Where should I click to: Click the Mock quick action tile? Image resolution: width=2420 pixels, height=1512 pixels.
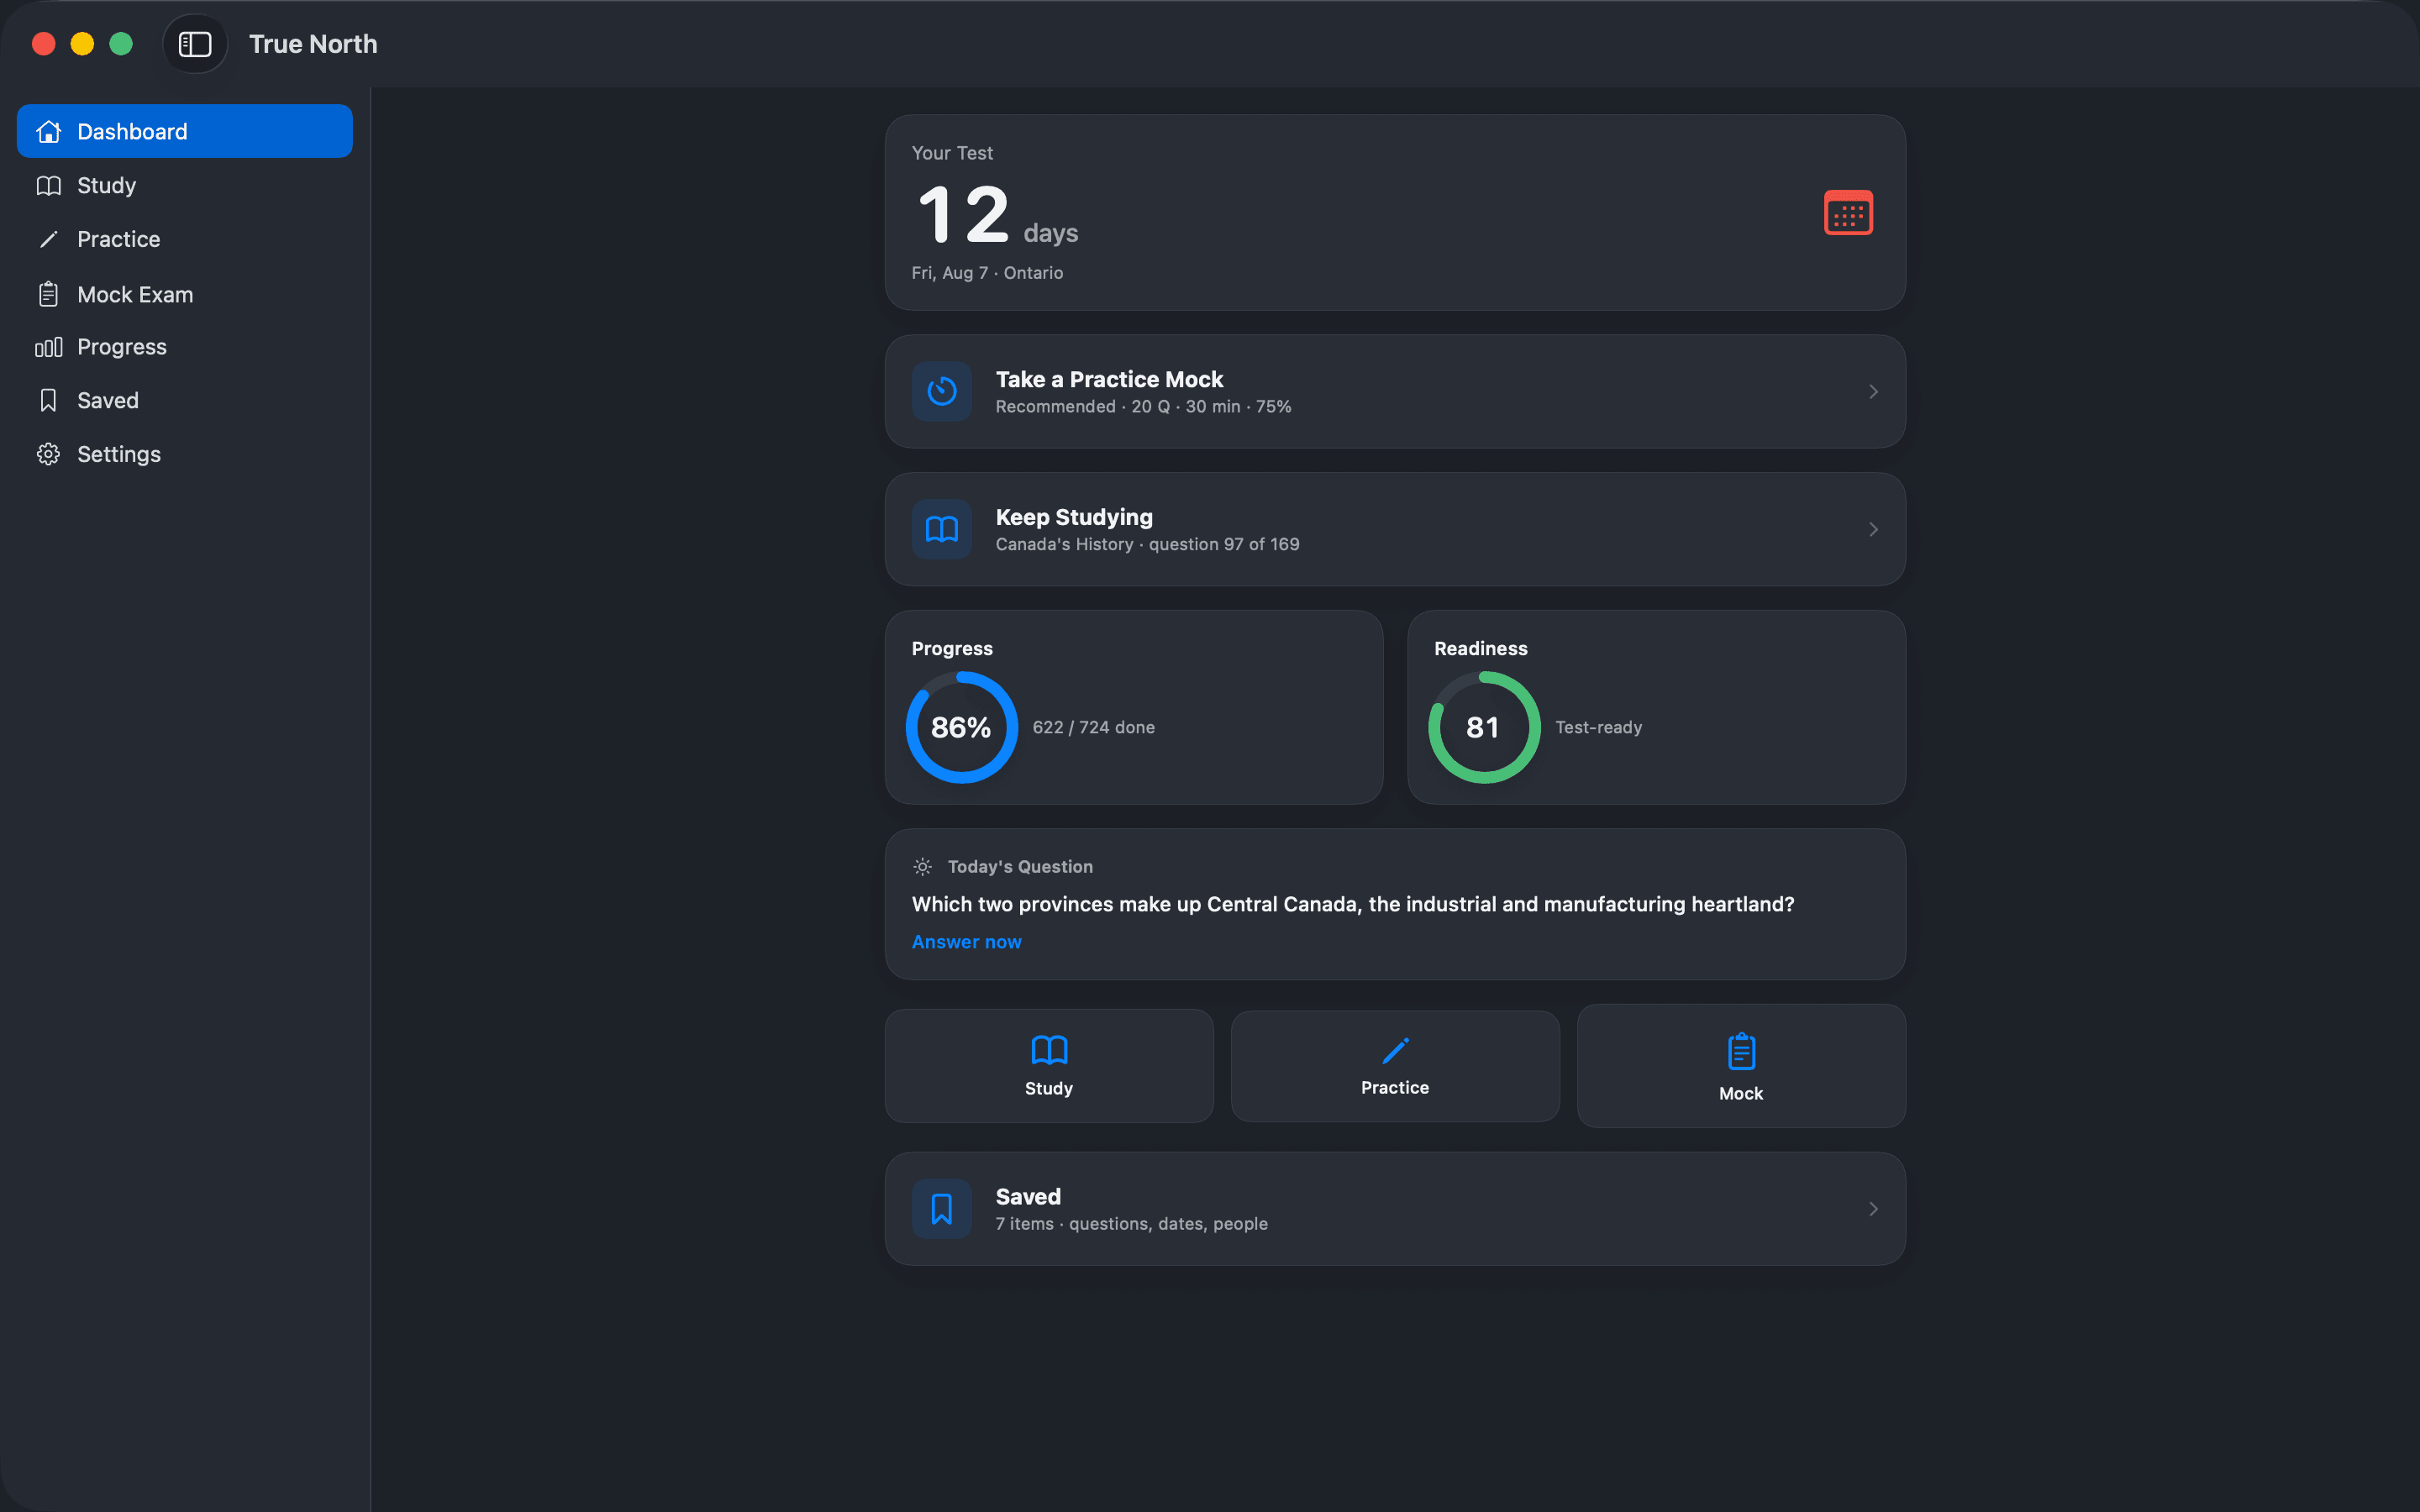[1741, 1066]
